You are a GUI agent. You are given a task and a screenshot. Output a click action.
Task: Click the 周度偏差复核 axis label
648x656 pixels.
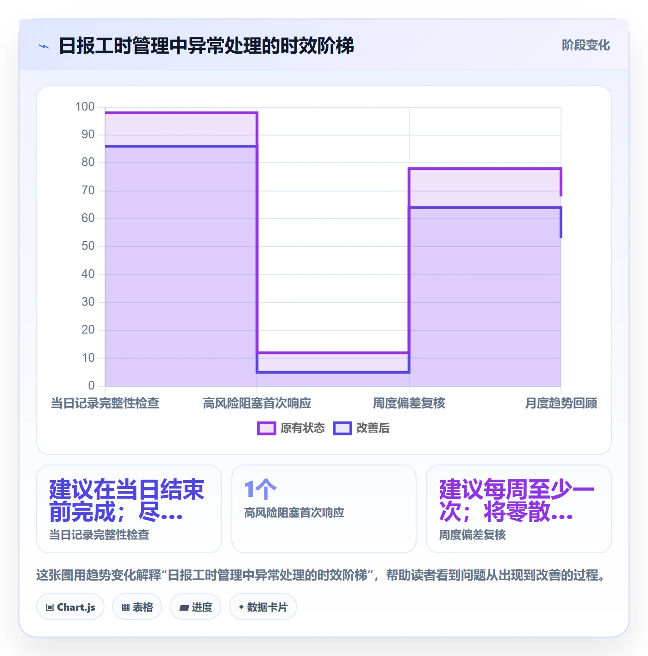coord(409,403)
